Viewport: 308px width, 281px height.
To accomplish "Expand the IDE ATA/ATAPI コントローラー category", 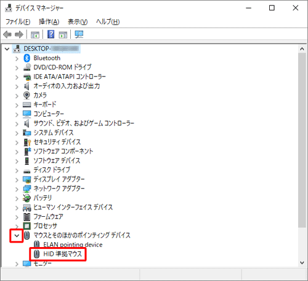I will pyautogui.click(x=17, y=77).
